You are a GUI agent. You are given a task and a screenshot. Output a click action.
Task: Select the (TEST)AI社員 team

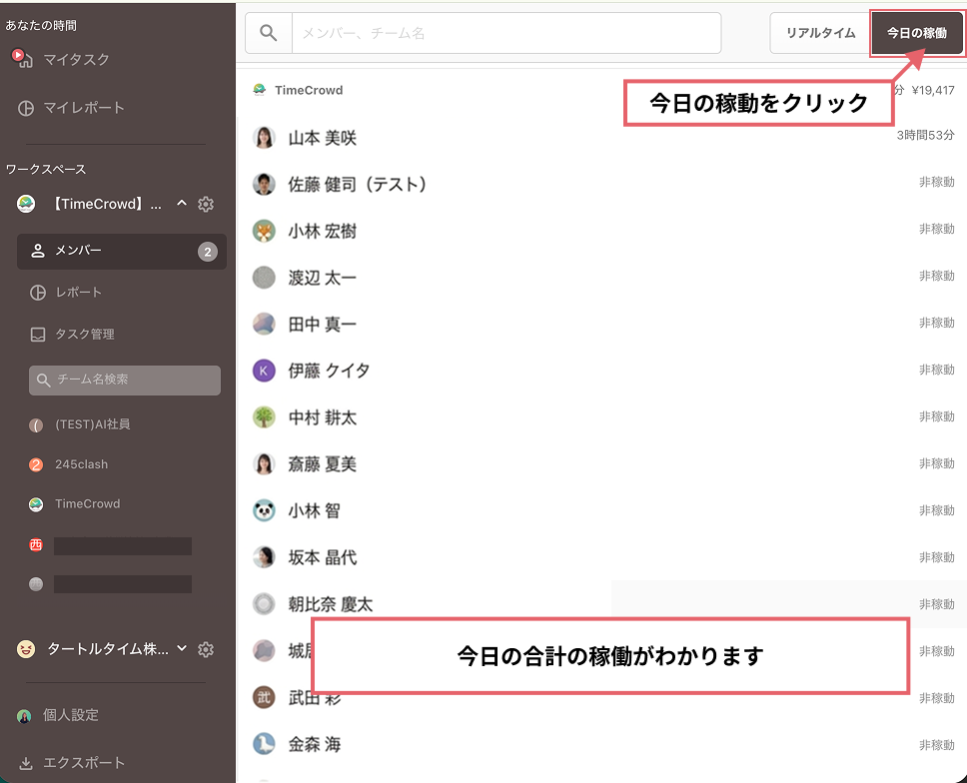pyautogui.click(x=92, y=424)
